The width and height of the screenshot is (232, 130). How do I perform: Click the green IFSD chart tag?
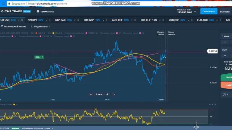tap(39, 57)
